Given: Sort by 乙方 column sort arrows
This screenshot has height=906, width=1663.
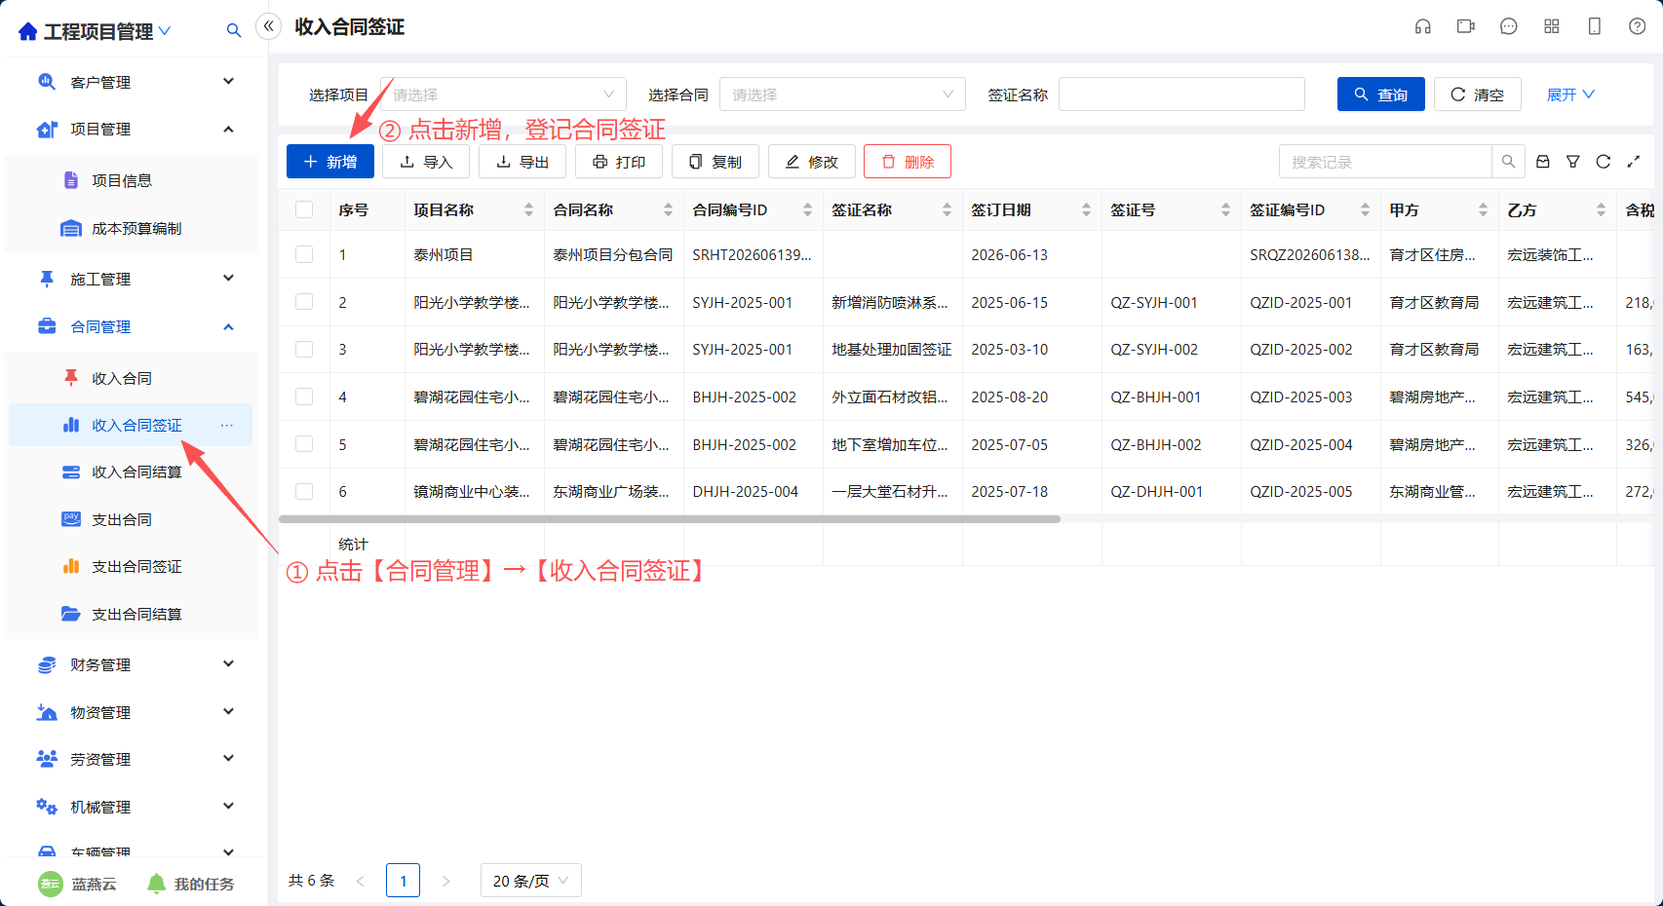Looking at the screenshot, I should click(x=1601, y=209).
